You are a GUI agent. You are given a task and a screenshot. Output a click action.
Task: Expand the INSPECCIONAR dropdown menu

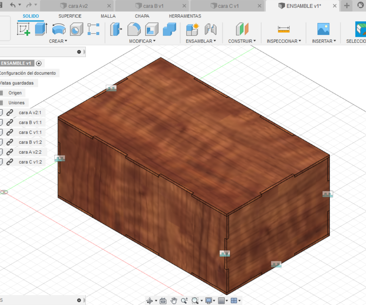[284, 41]
